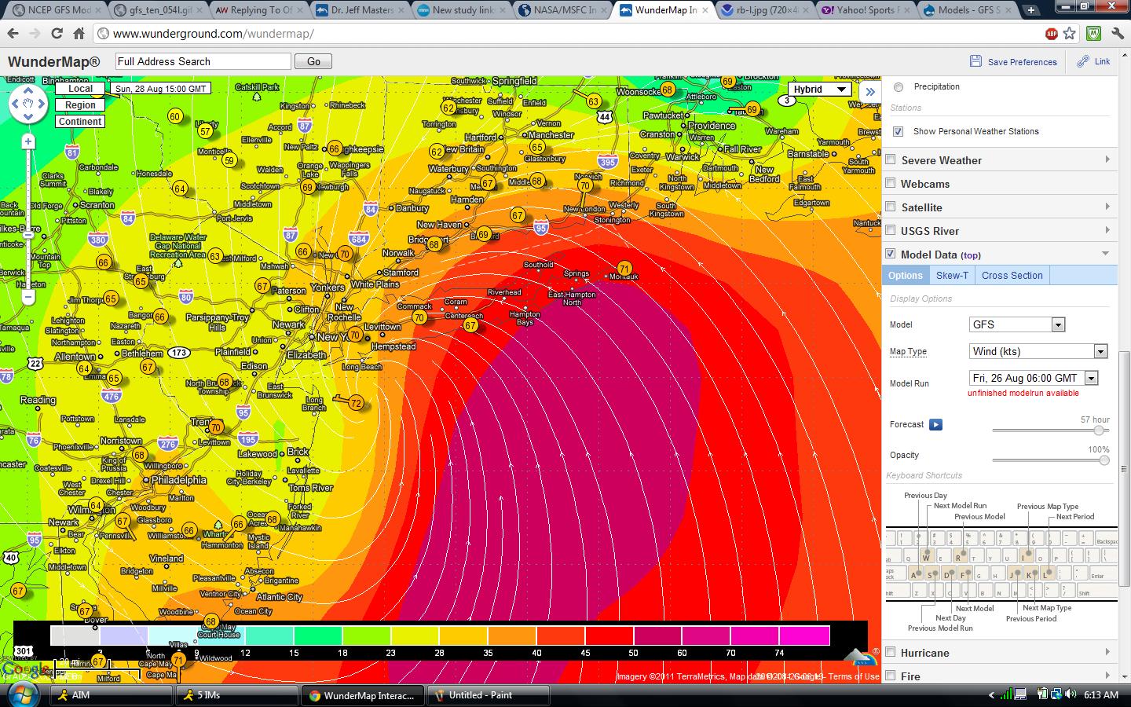The image size is (1131, 707).
Task: Select the Precipitation radio button
Action: click(899, 87)
